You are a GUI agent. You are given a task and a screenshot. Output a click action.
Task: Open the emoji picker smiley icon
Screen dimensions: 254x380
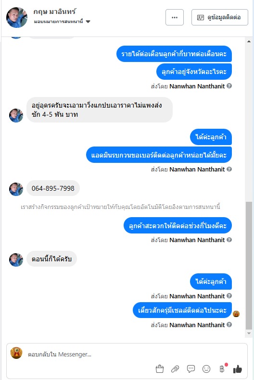tap(206, 369)
